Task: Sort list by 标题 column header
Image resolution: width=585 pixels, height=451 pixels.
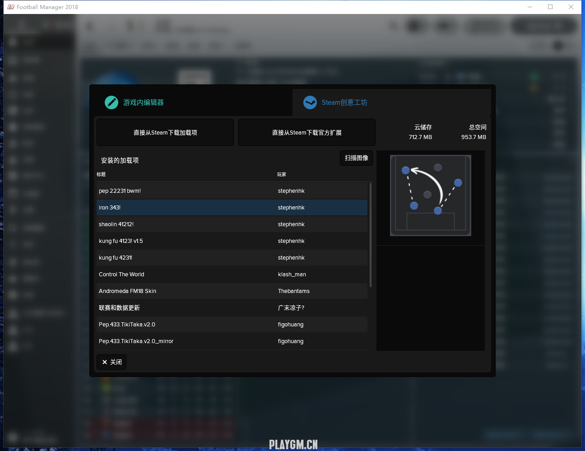Action: 101,174
